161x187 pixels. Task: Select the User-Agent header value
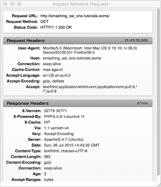pos(90,50)
